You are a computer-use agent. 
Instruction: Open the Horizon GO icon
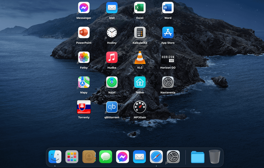click(x=168, y=57)
